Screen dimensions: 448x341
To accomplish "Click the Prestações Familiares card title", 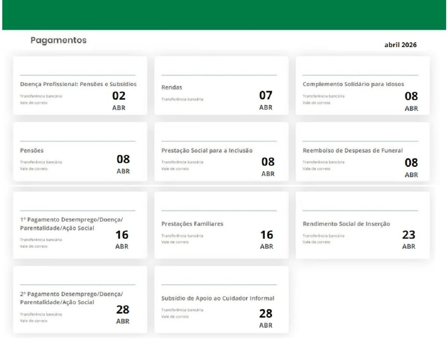I will coord(192,224).
